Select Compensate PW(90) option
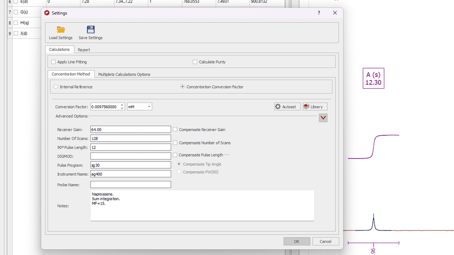 coord(179,172)
